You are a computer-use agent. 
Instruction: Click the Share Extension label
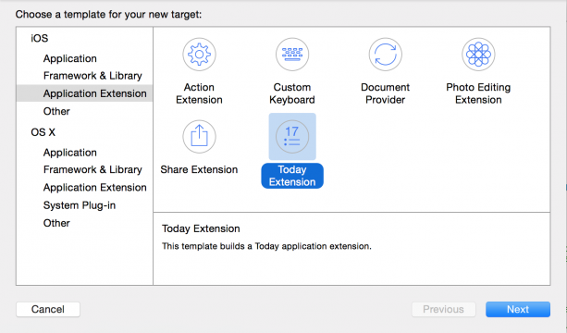199,169
